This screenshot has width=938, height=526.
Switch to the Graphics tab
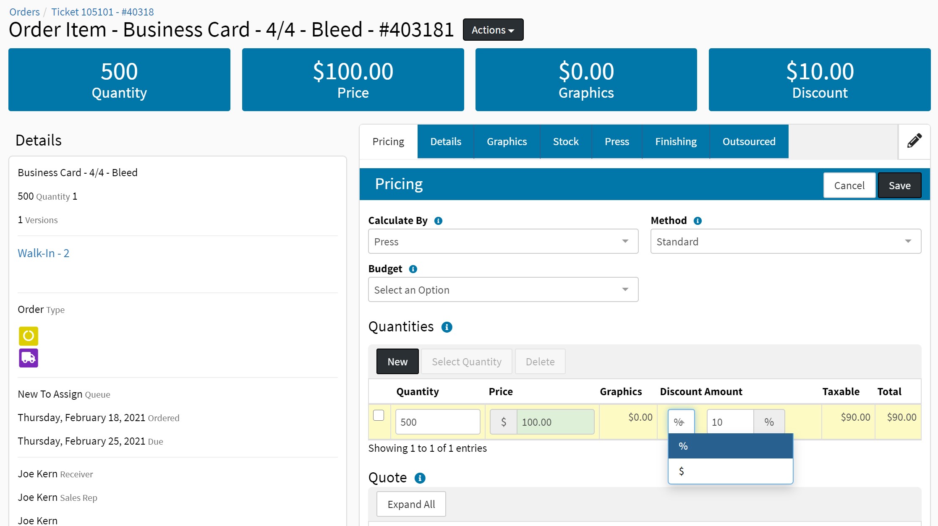(507, 142)
